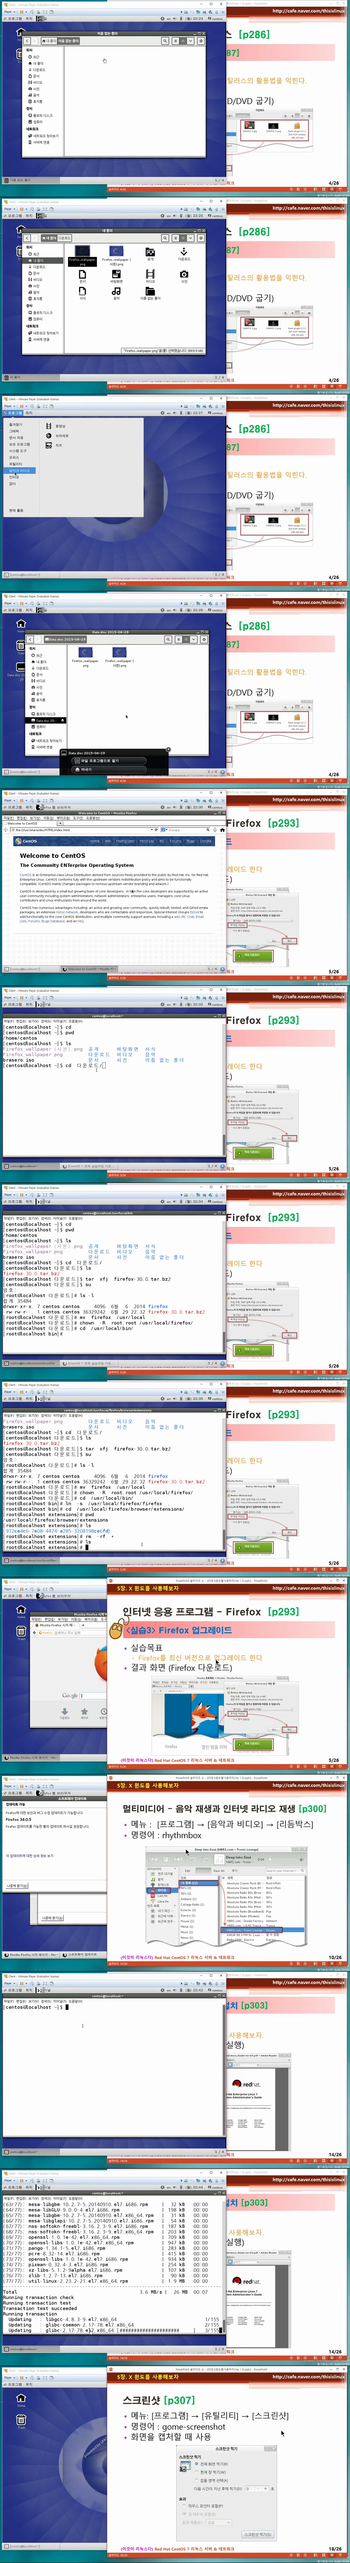Viewport: 350px width, 2563px height.
Task: Open the Pictures (사진) camera folder icon
Action: [184, 274]
